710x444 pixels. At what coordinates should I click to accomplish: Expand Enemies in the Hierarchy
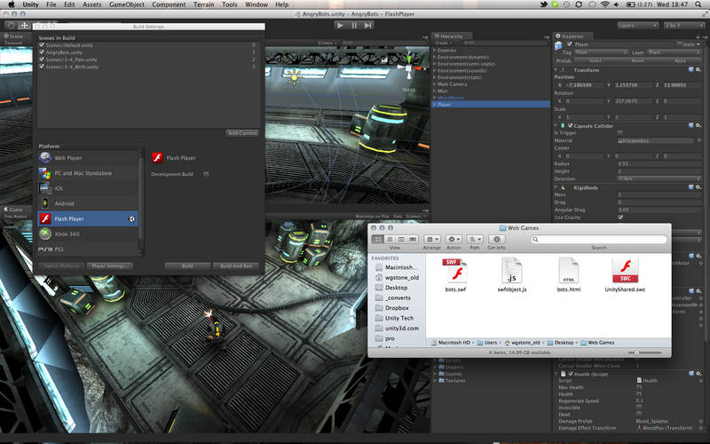point(435,51)
